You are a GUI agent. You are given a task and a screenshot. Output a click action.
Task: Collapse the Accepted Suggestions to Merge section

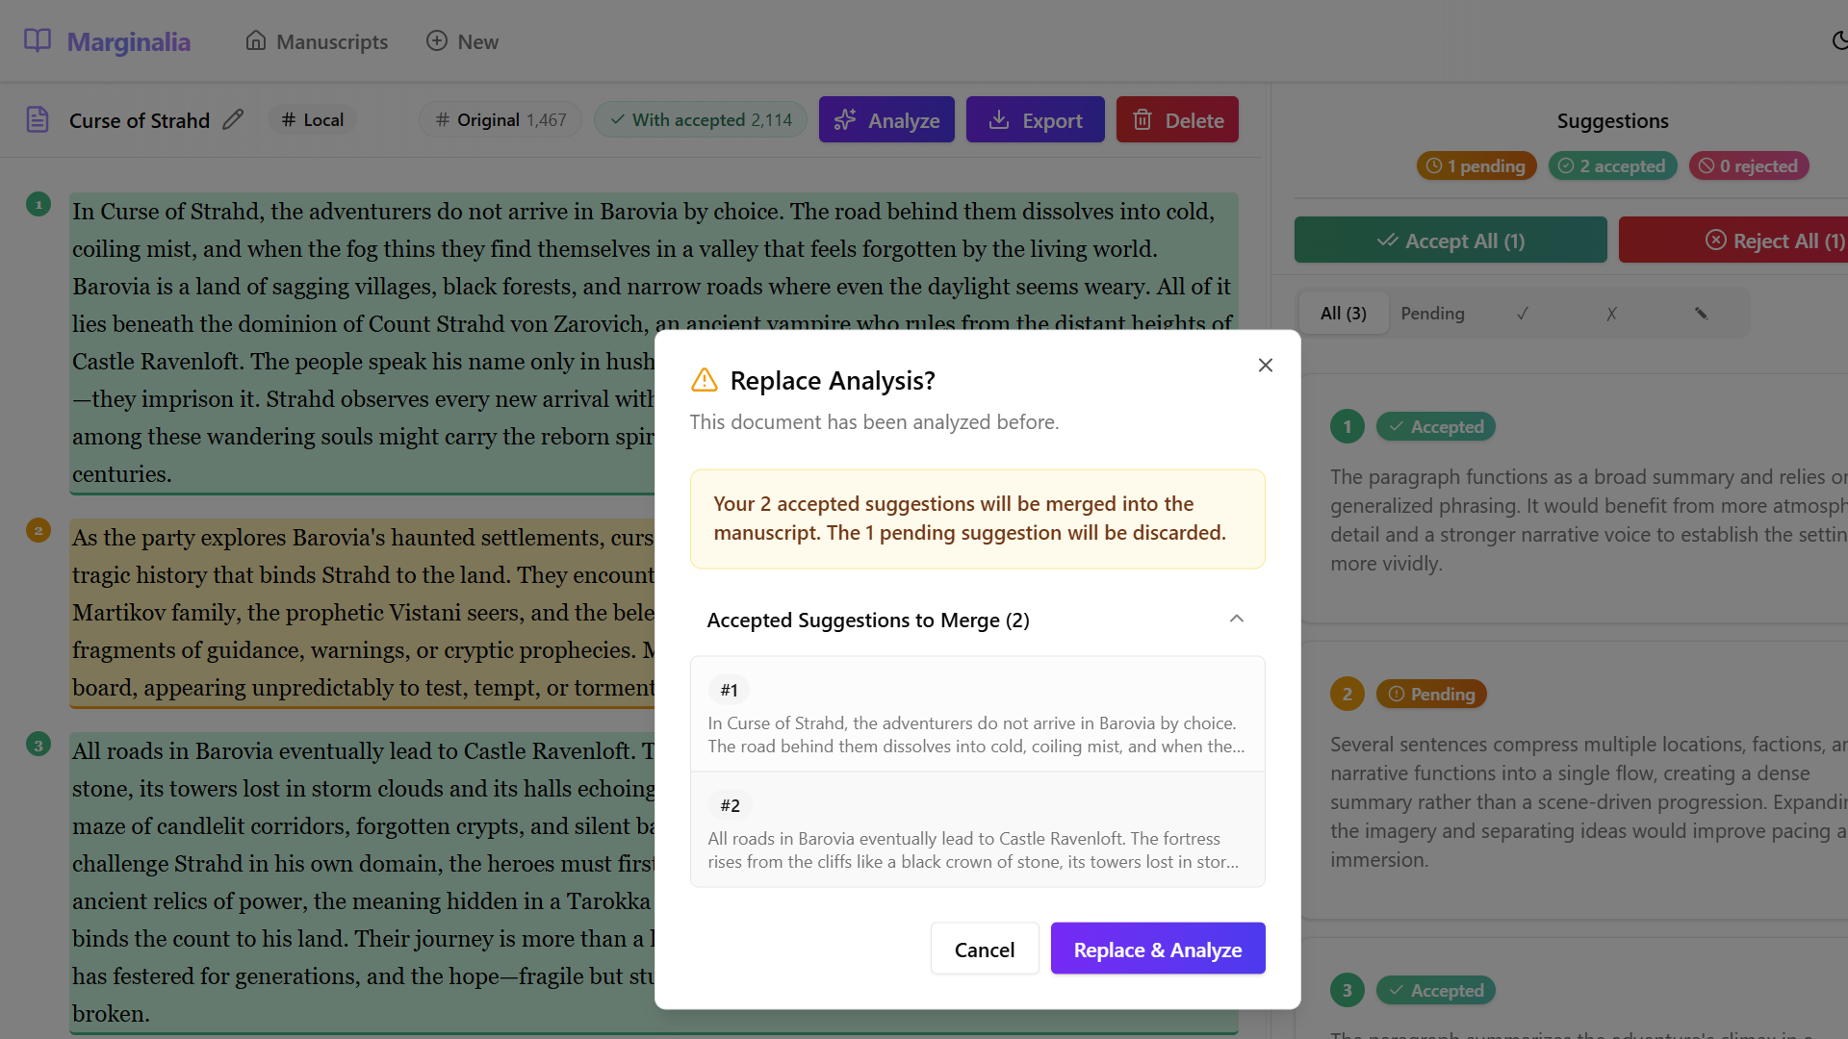[x=977, y=621]
